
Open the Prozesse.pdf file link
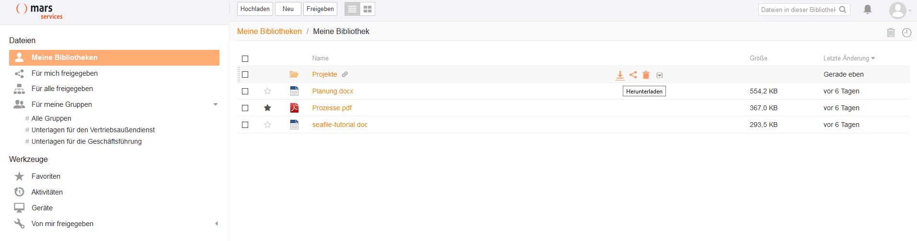(332, 108)
